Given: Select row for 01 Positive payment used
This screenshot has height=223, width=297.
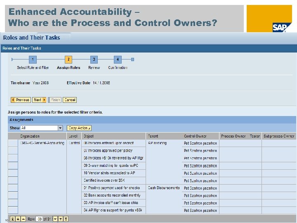Looking at the screenshot, I should (13, 188).
